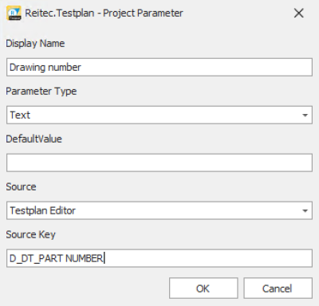
Task: Dismiss the dialog via Cancel button
Action: pyautogui.click(x=278, y=288)
